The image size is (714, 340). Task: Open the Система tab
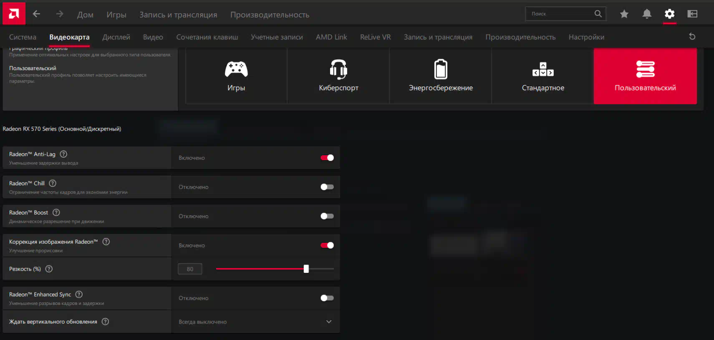(23, 37)
